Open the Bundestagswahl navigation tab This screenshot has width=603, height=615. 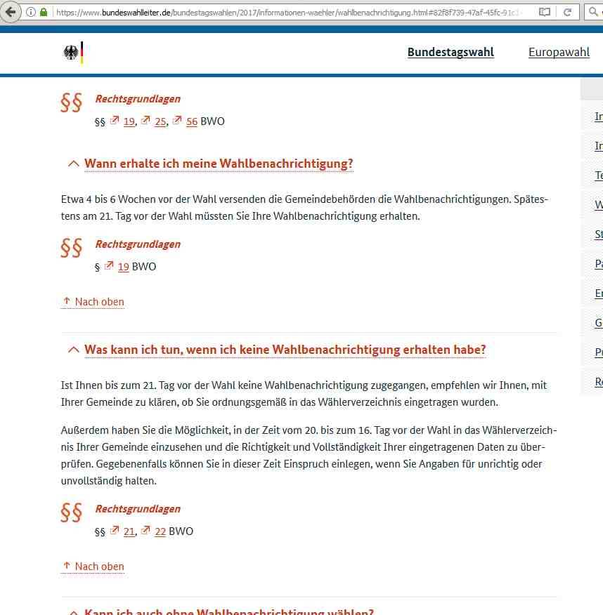click(x=450, y=53)
